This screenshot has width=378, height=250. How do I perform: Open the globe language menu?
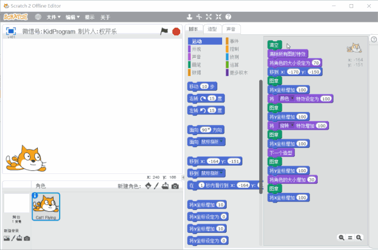pyautogui.click(x=38, y=17)
